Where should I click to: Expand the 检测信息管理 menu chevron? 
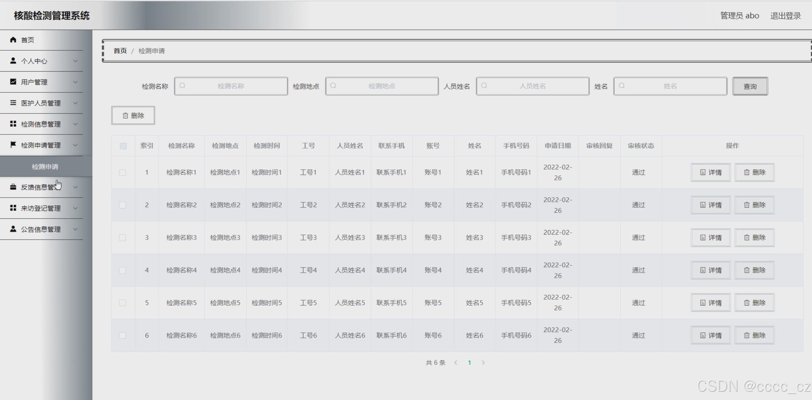coord(75,124)
